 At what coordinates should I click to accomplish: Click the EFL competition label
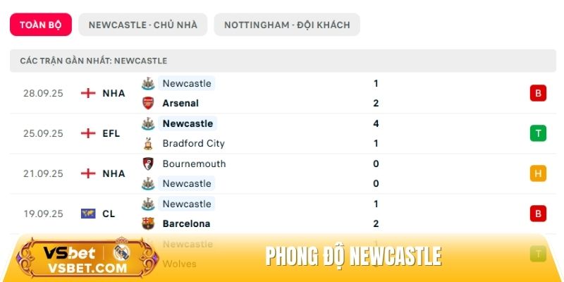(111, 133)
